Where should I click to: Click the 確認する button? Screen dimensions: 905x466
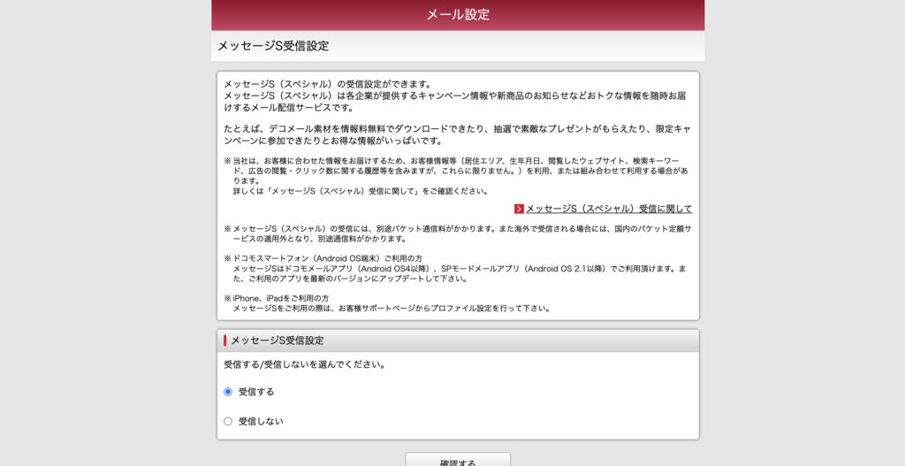(458, 460)
